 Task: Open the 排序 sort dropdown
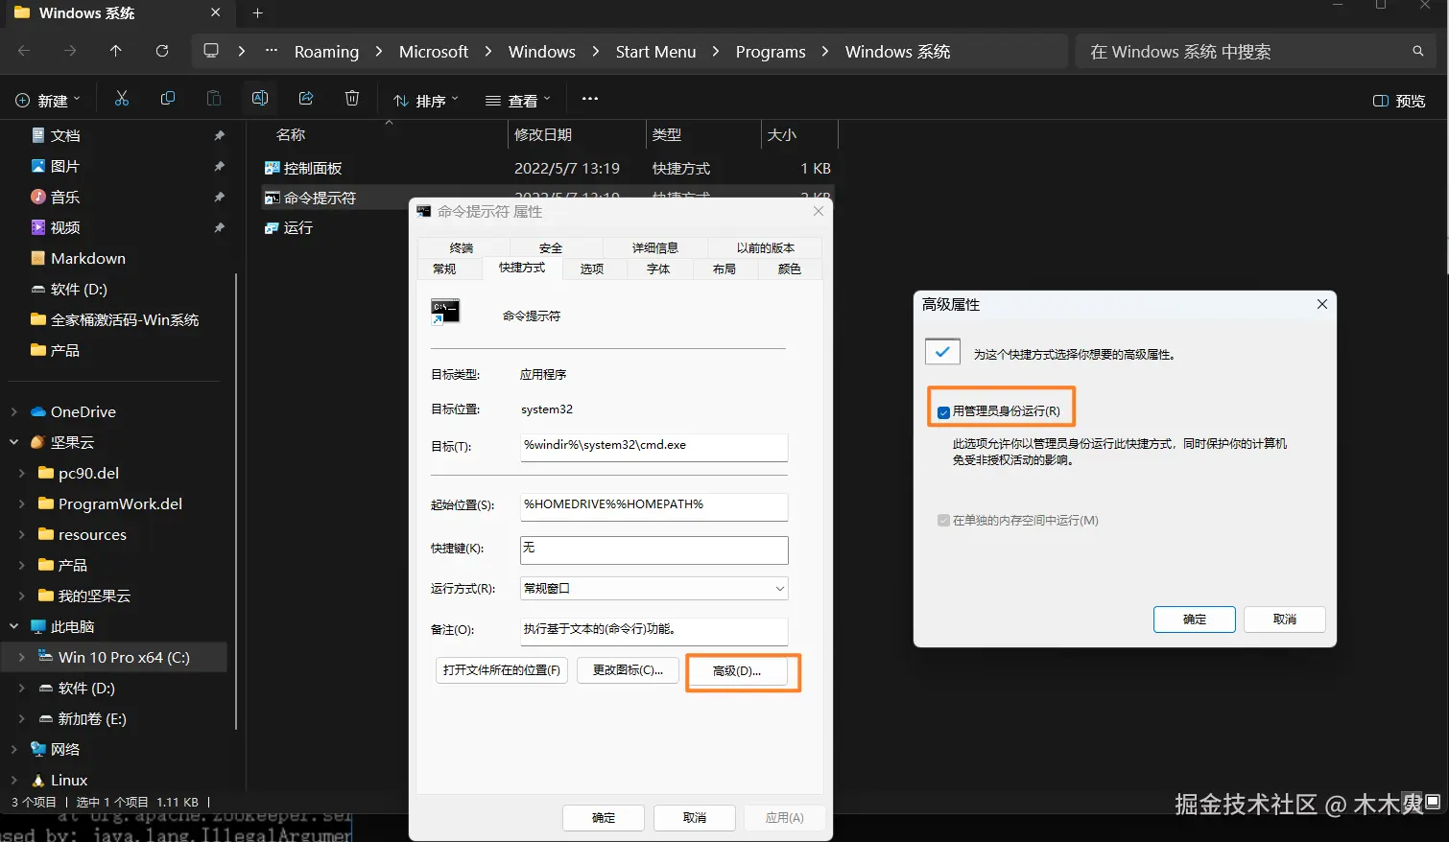[426, 100]
